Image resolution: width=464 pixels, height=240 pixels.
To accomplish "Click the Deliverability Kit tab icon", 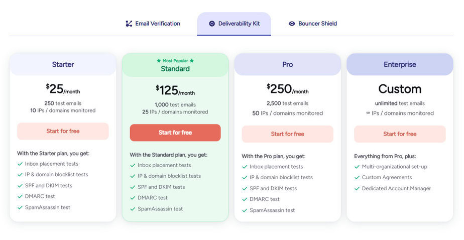I will point(212,24).
